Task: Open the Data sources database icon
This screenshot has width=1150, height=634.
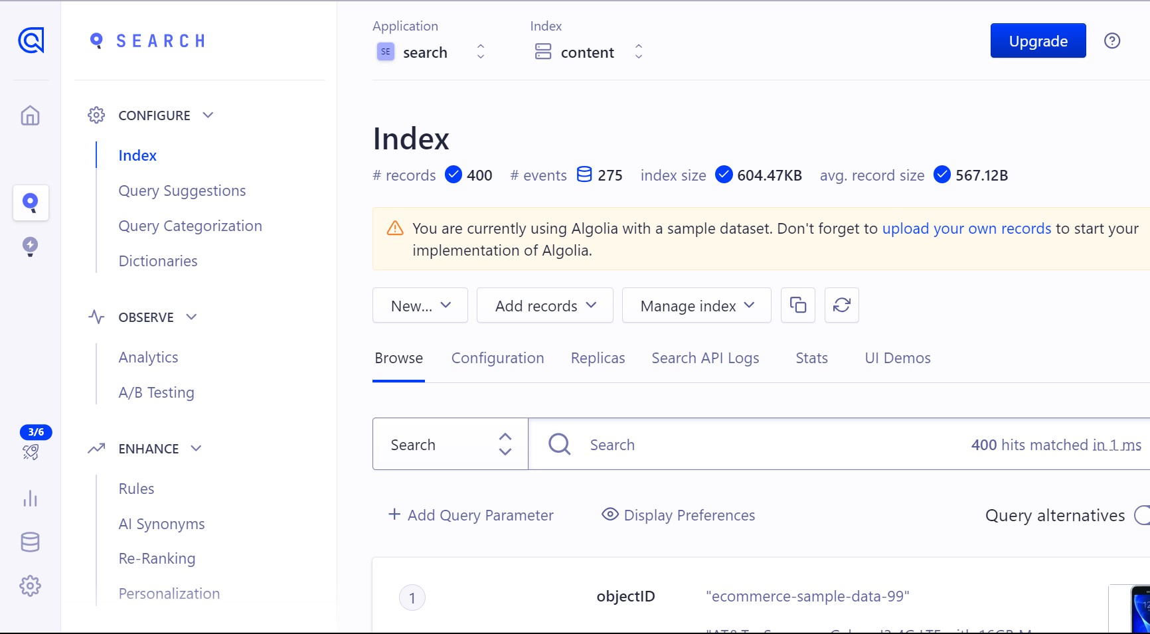Action: tap(31, 542)
